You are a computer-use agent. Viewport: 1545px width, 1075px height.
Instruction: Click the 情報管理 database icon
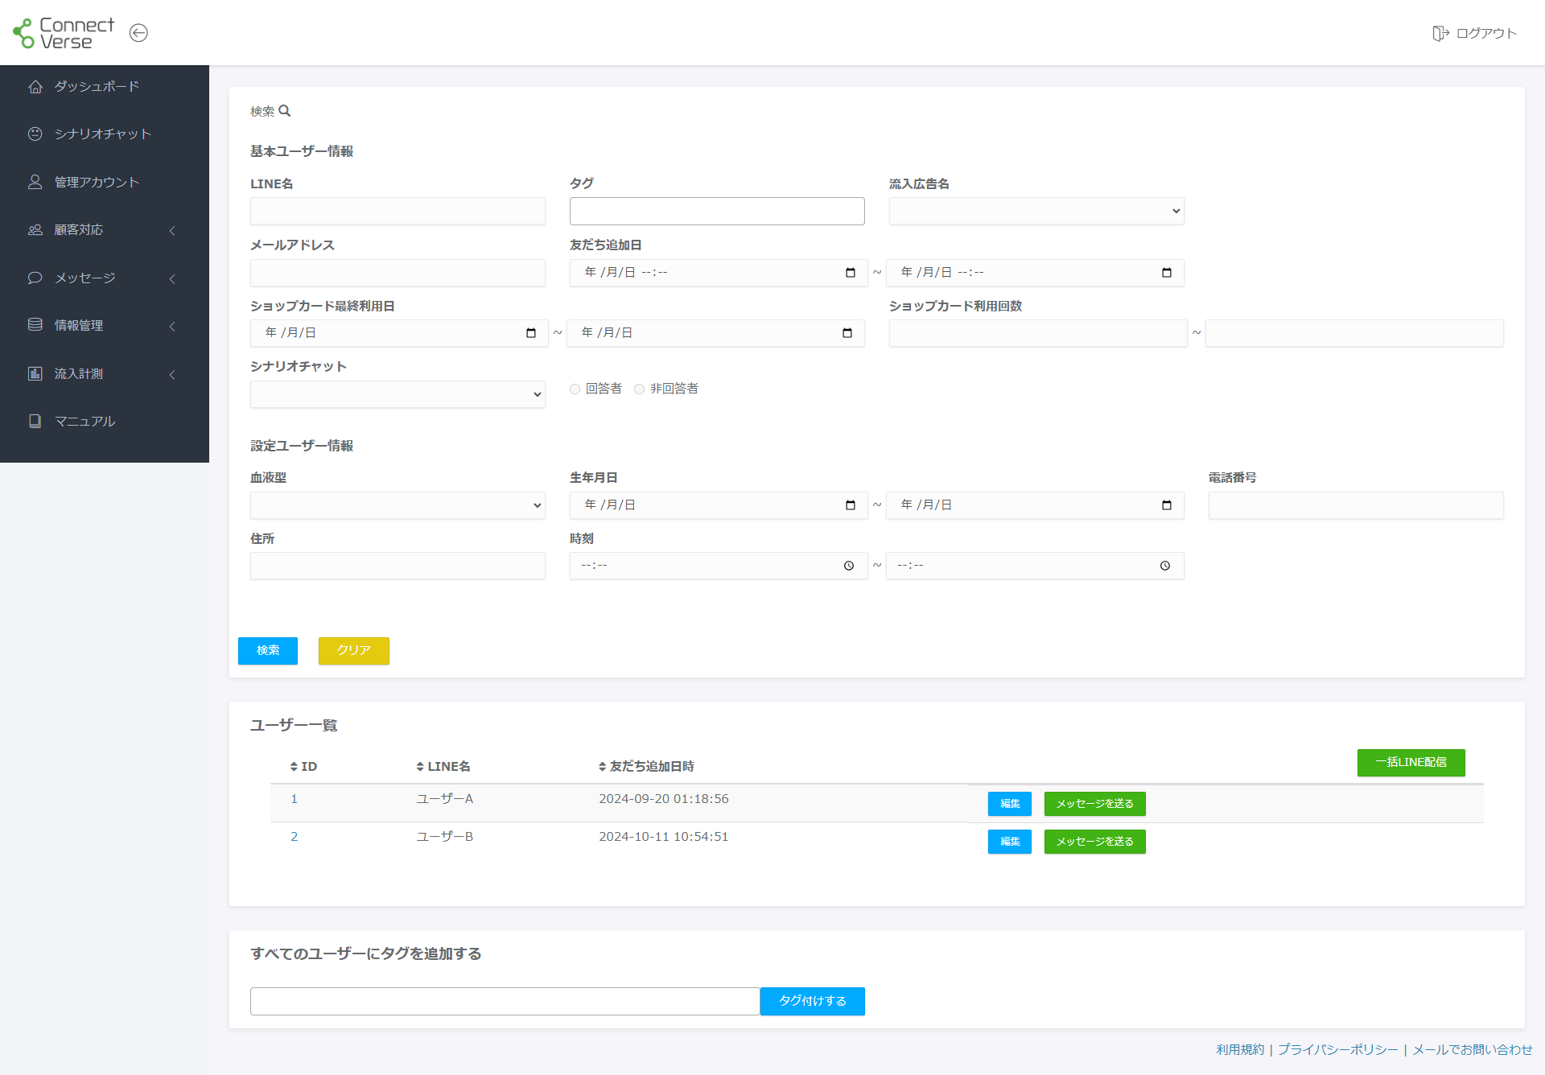coord(35,325)
